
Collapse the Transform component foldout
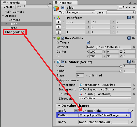55,18
